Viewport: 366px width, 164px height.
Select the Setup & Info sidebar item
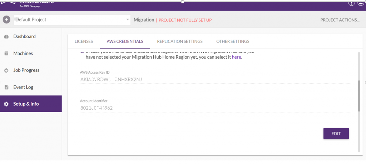[x=31, y=104]
